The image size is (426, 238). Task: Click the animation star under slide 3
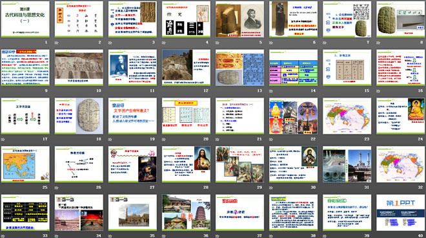[x=110, y=43]
